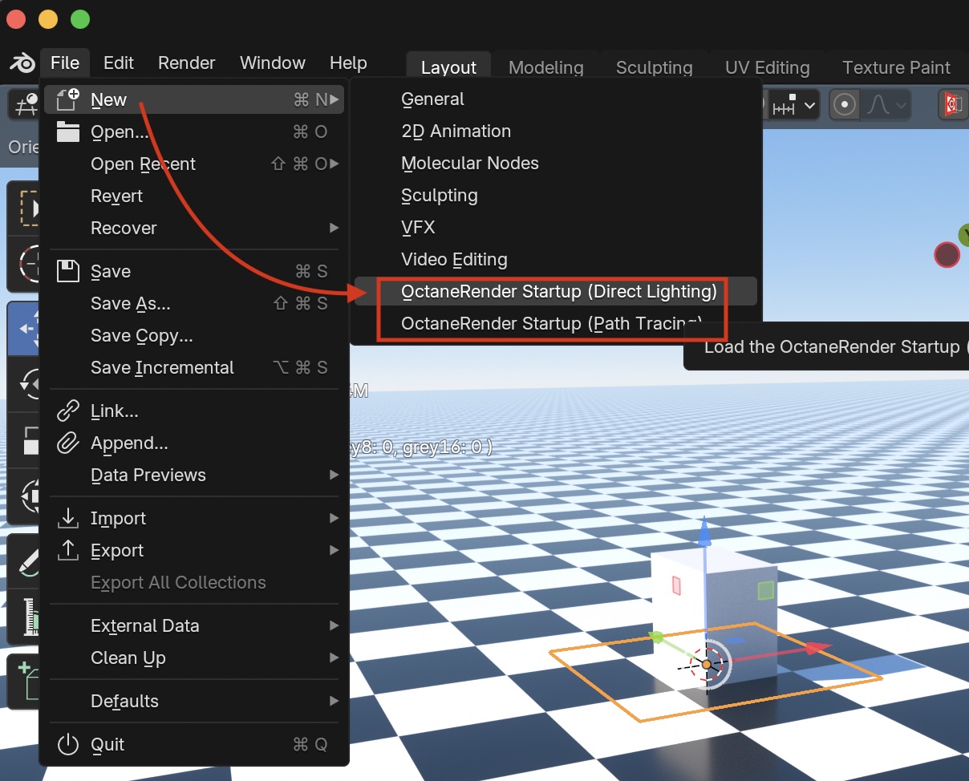This screenshot has width=969, height=781.
Task: Click the chain icon Link entry
Action: [x=194, y=411]
